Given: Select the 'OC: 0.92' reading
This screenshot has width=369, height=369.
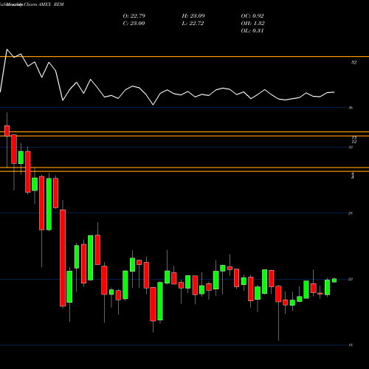Looking at the screenshot, I should pyautogui.click(x=252, y=15).
